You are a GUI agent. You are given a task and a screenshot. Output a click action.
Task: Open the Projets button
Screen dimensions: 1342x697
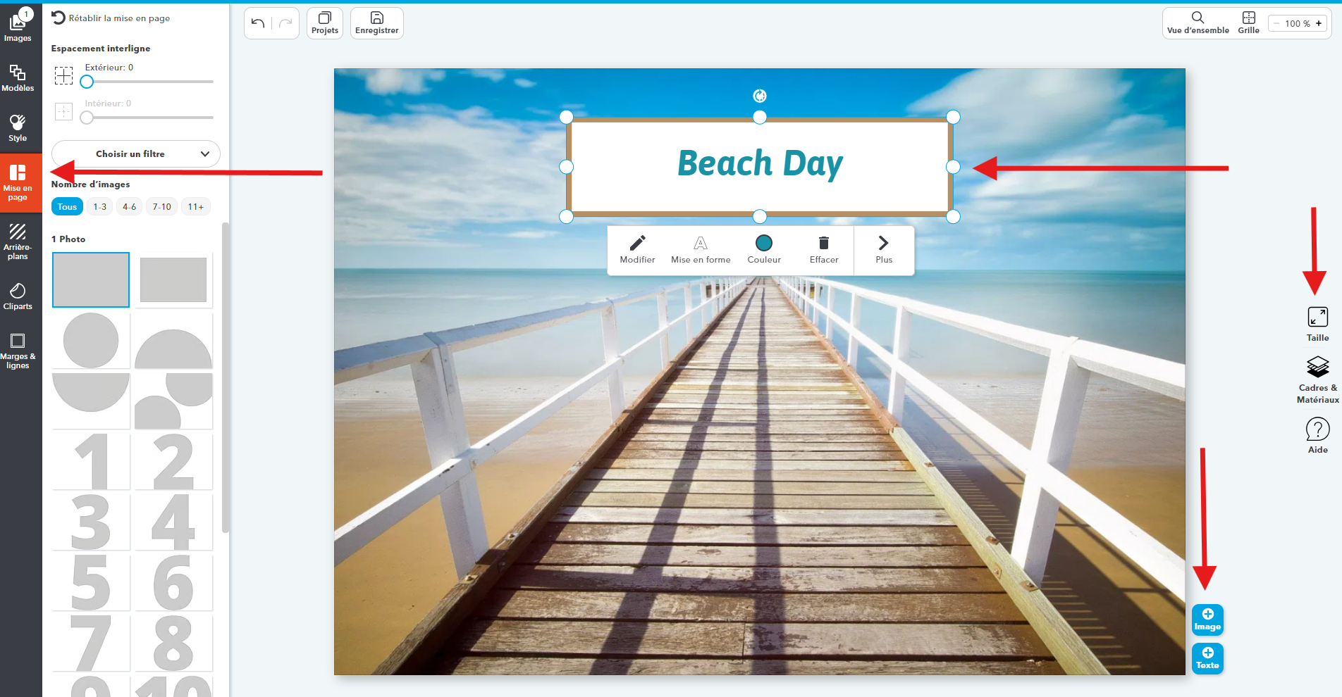tap(325, 23)
